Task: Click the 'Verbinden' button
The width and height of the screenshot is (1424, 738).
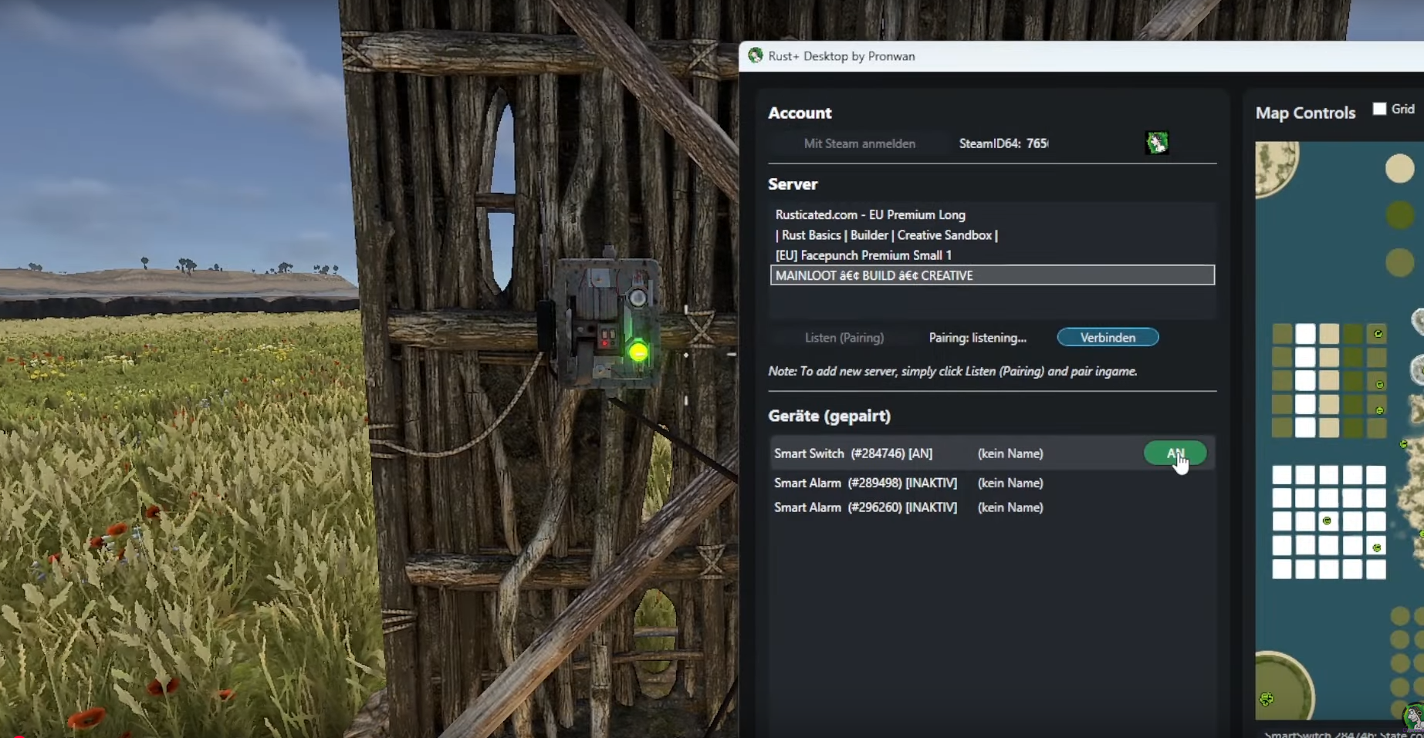Action: (1108, 338)
